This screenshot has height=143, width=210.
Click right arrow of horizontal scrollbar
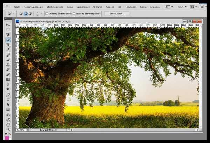point(197,130)
